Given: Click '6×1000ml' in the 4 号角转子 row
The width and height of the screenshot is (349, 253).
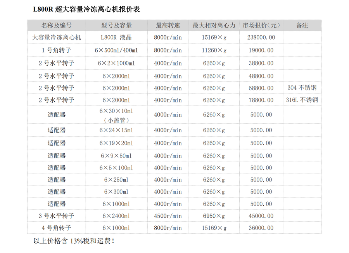Looking at the screenshot, I should [x=116, y=228].
